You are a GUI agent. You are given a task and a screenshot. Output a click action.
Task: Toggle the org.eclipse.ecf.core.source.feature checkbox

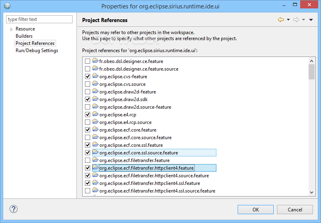[x=87, y=137]
